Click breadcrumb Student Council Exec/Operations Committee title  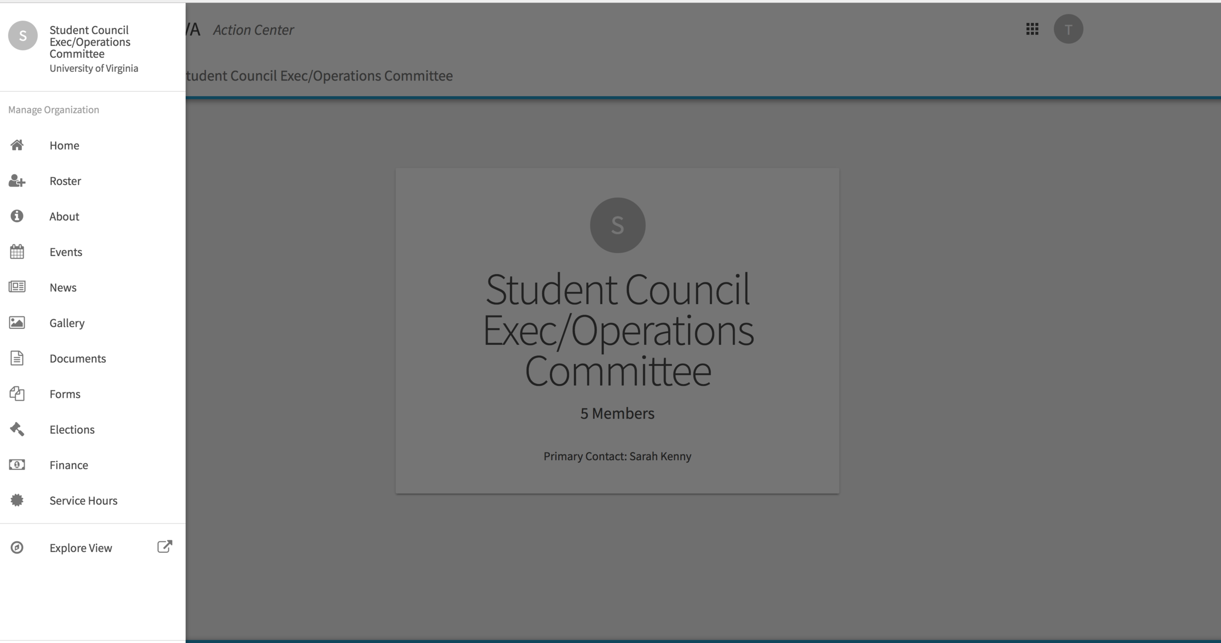[319, 76]
